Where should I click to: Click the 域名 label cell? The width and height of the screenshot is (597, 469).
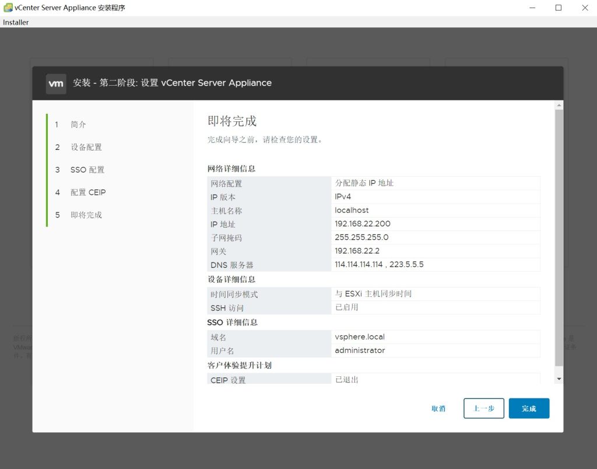pyautogui.click(x=269, y=337)
